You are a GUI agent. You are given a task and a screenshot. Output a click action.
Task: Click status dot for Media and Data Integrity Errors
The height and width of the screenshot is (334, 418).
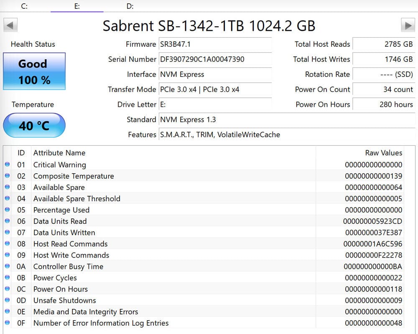point(7,311)
